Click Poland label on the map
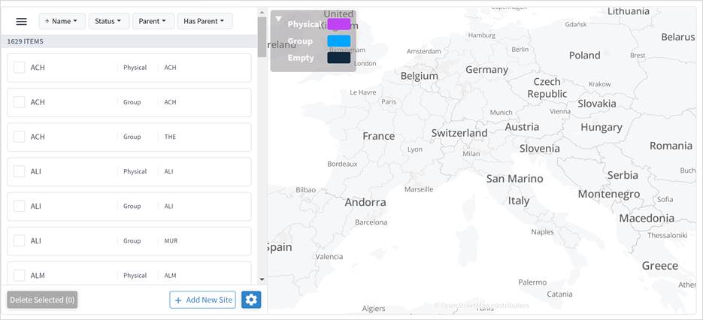The height and width of the screenshot is (320, 703). pyautogui.click(x=585, y=56)
